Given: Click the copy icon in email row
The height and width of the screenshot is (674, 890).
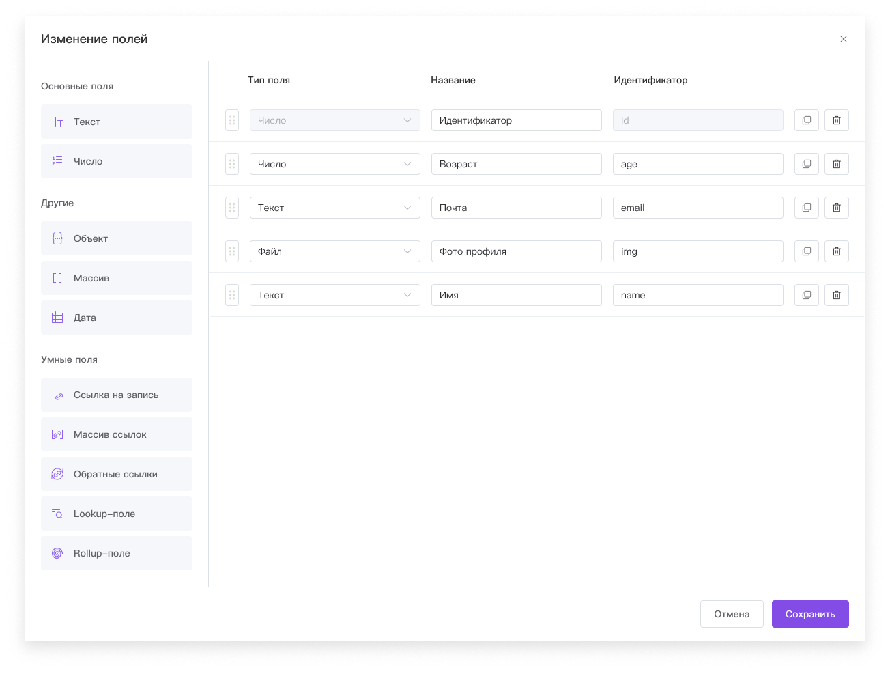Looking at the screenshot, I should point(806,208).
